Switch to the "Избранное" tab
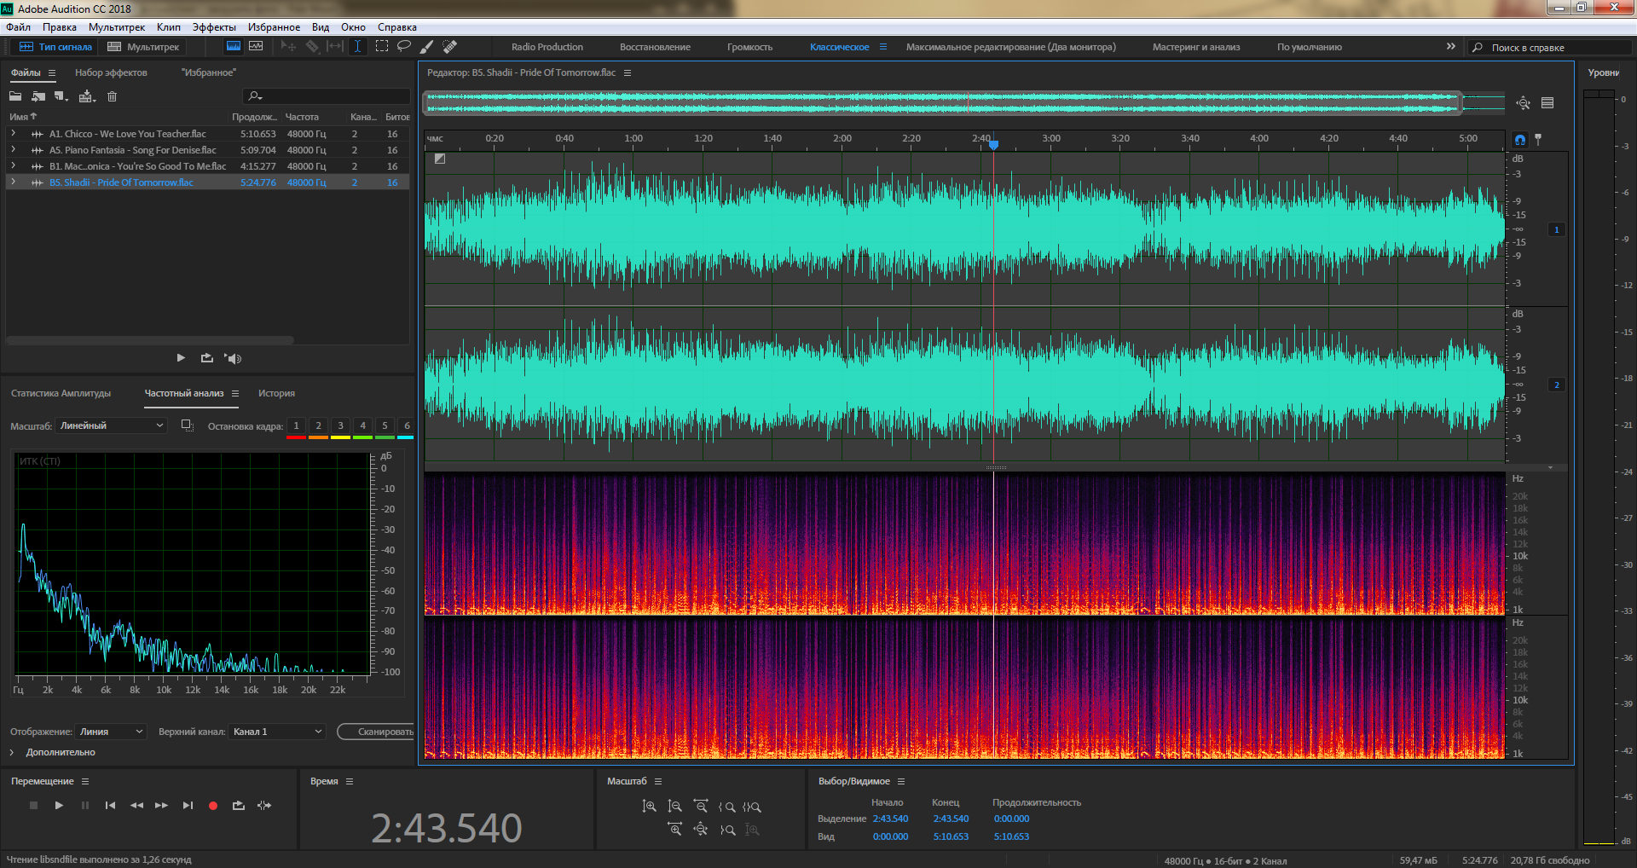 coord(209,72)
